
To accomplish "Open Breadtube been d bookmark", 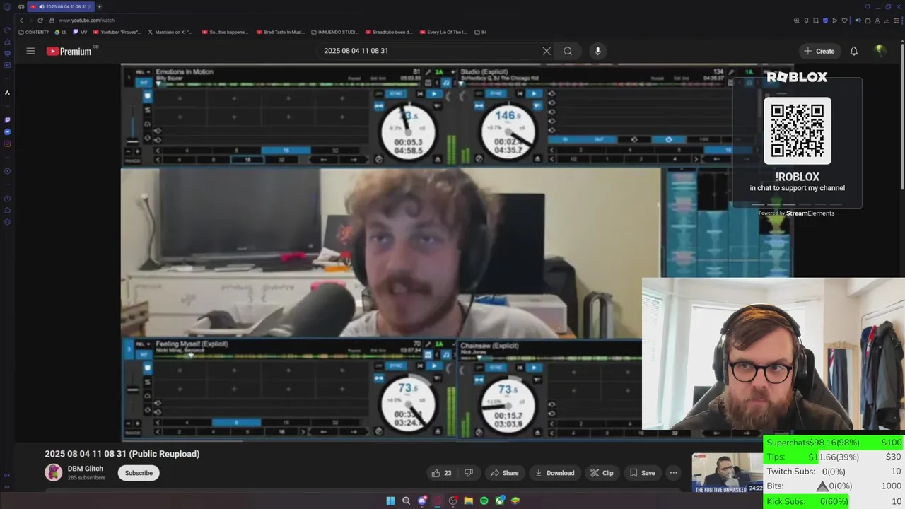I will click(x=388, y=32).
